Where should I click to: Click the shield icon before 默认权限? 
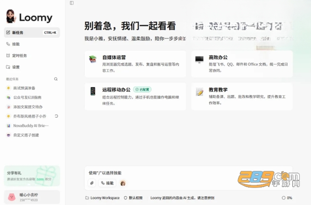tap(126, 198)
